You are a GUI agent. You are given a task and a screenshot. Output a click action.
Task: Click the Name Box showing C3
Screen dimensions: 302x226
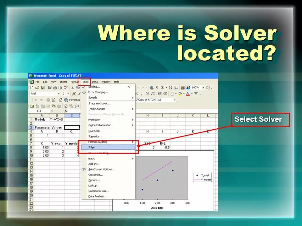[39, 111]
